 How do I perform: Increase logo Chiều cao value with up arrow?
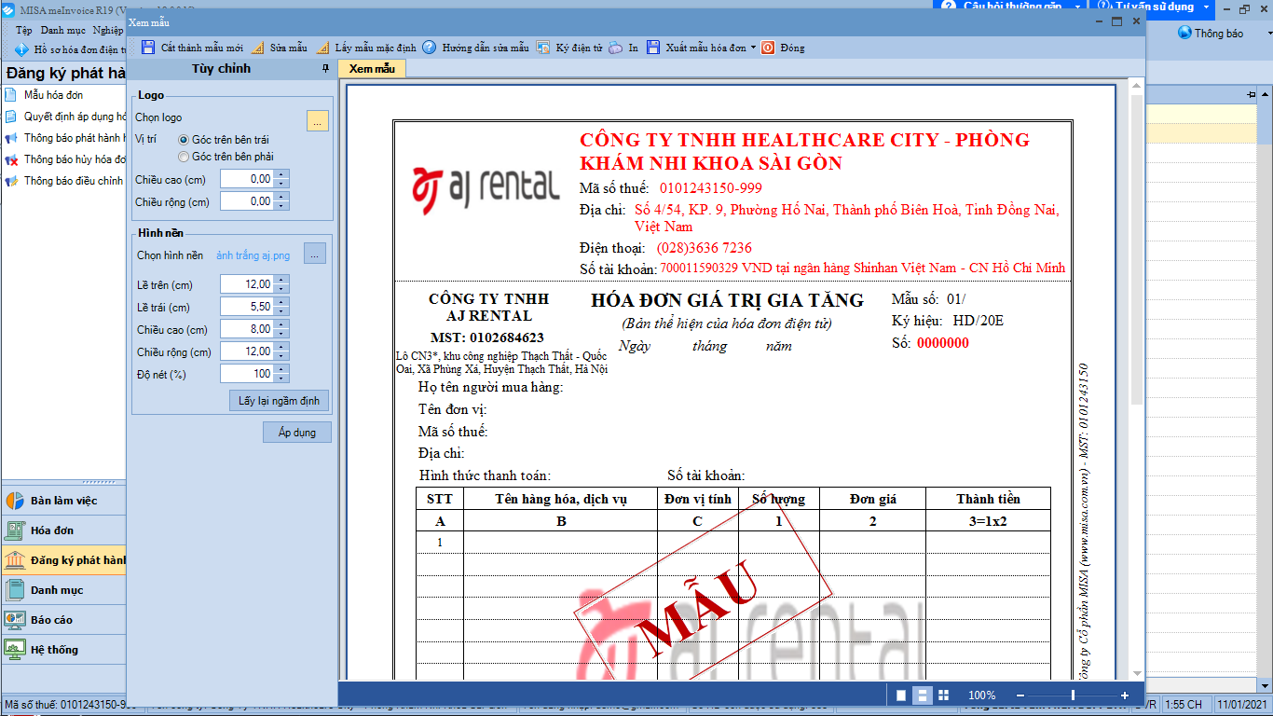[x=281, y=174]
